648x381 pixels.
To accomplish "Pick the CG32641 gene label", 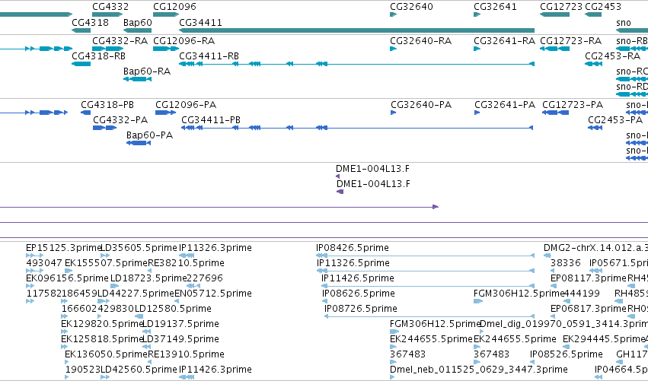I will point(495,7).
